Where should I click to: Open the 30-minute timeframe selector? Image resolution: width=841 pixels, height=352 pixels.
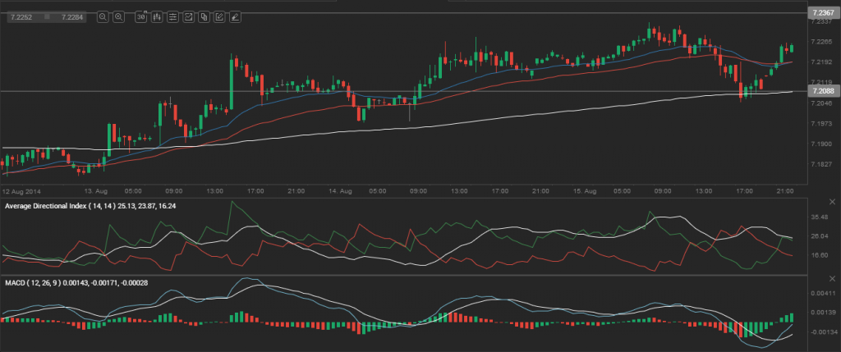click(140, 16)
